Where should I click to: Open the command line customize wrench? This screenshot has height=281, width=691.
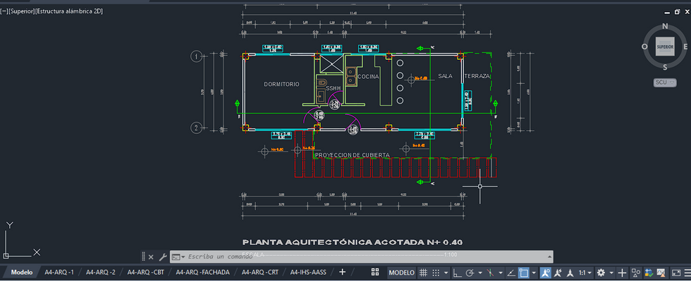point(163,257)
